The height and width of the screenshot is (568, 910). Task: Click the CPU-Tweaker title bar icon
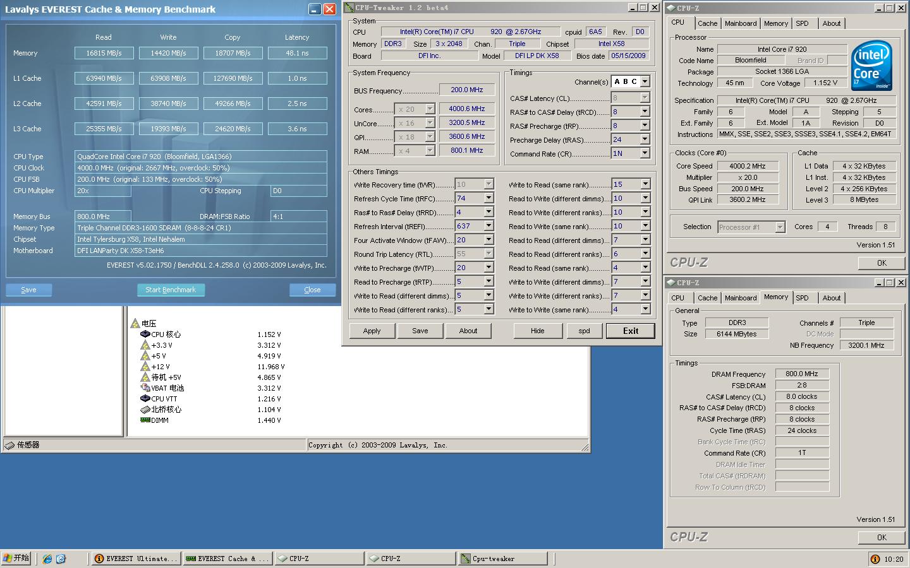click(x=349, y=8)
